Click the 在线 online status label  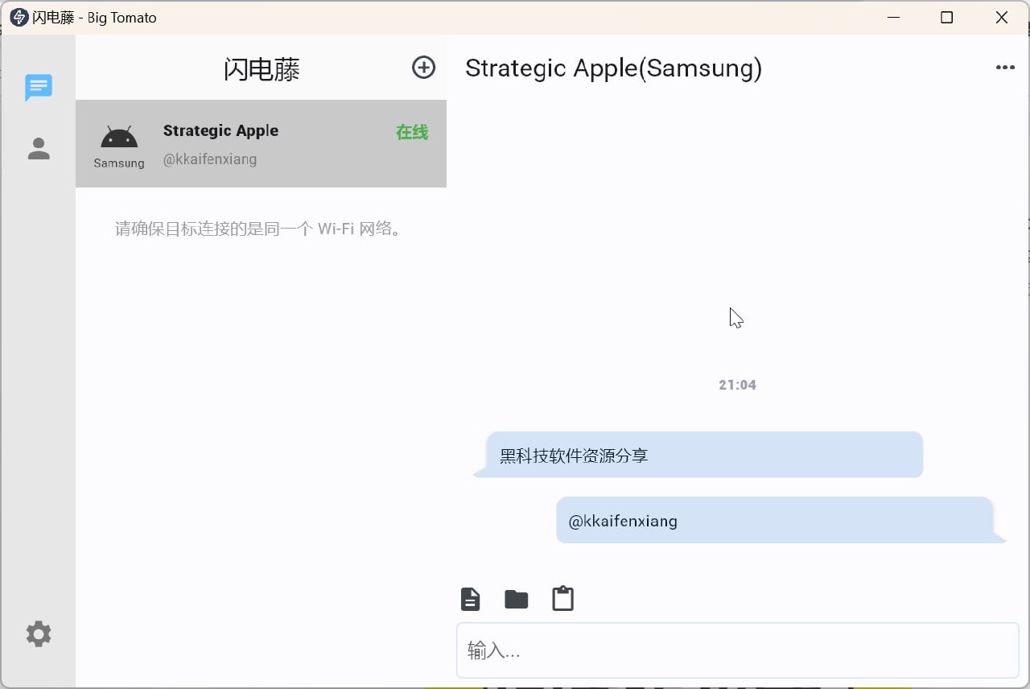coord(412,133)
